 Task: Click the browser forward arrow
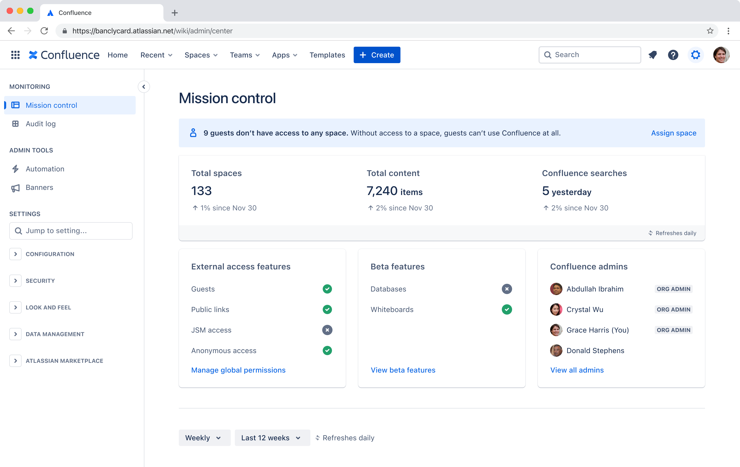pyautogui.click(x=28, y=31)
